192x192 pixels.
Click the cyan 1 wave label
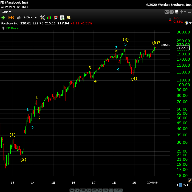click(x=27, y=109)
